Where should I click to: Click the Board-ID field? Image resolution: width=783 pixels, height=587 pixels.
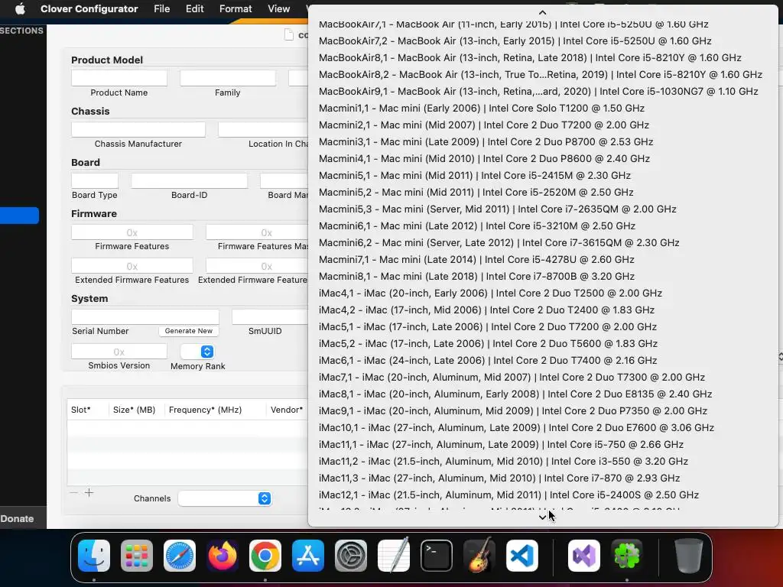[190, 180]
